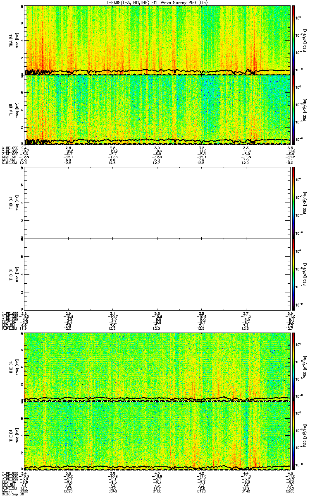Click the 0120 time tick label
310x497 pixels.
point(201,491)
